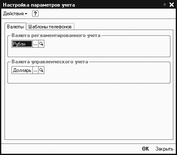
Task: Confirm the settings with the OK button
Action: tap(145, 148)
